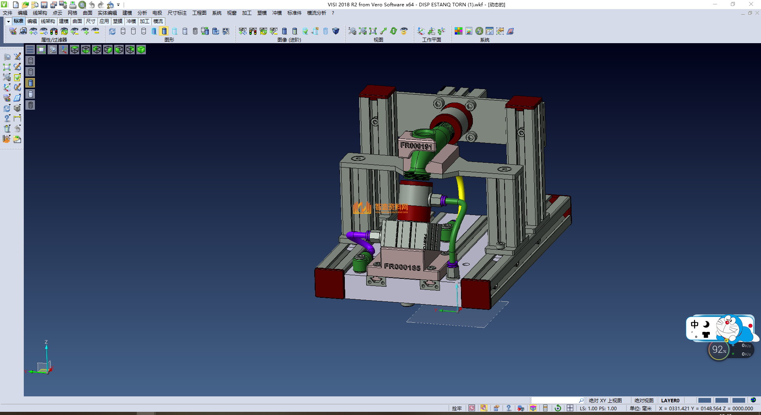The height and width of the screenshot is (415, 761).
Task: Click the 绝对视图 status bar button
Action: (644, 400)
